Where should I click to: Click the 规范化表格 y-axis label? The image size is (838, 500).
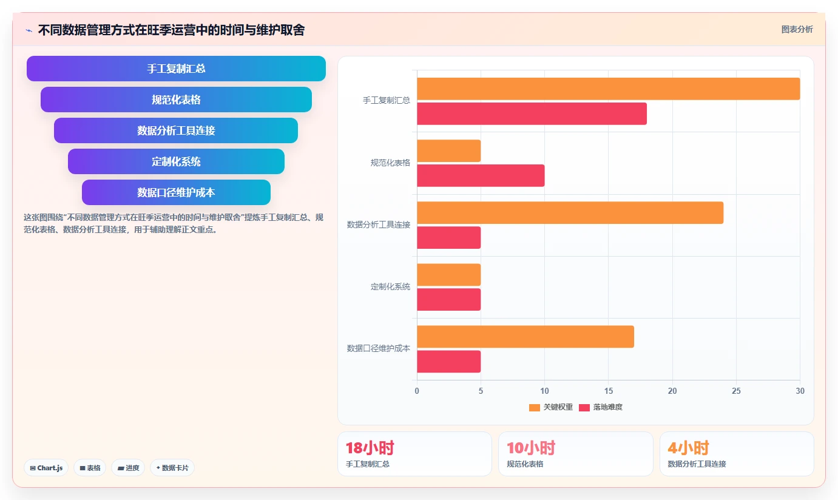pyautogui.click(x=390, y=163)
